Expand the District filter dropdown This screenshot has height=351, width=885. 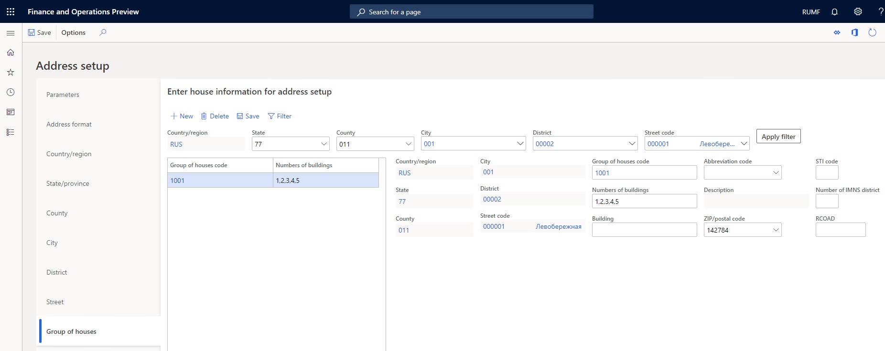(632, 144)
